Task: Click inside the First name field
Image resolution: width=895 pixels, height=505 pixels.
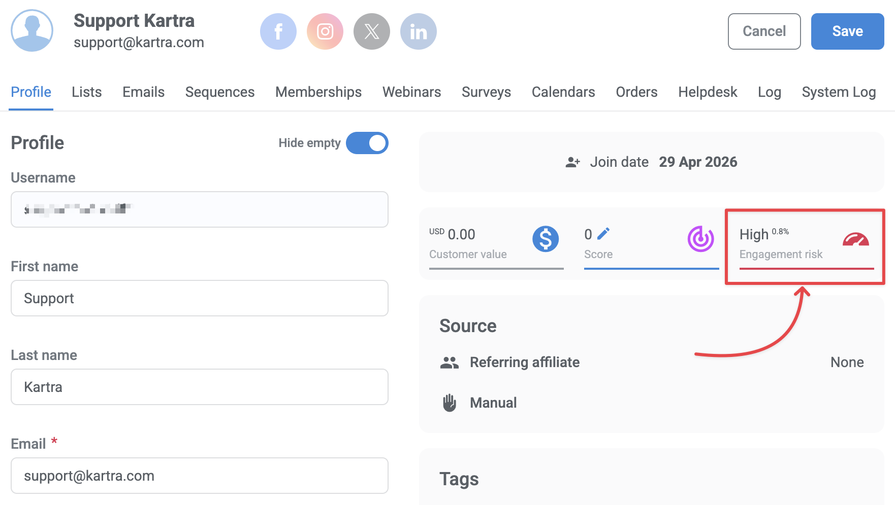Action: 199,298
